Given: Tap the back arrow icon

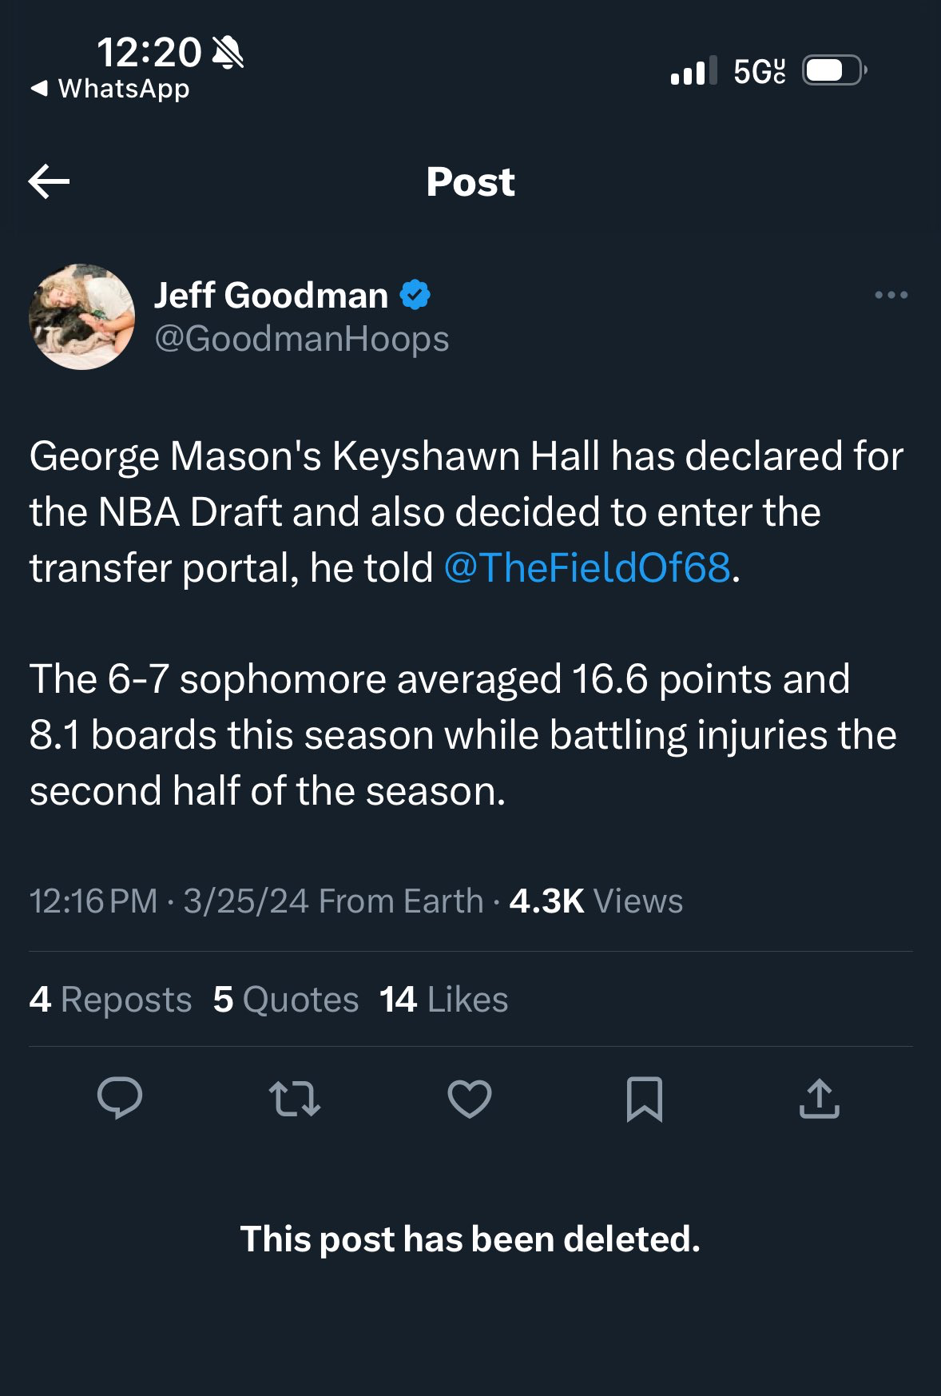Looking at the screenshot, I should pos(50,181).
